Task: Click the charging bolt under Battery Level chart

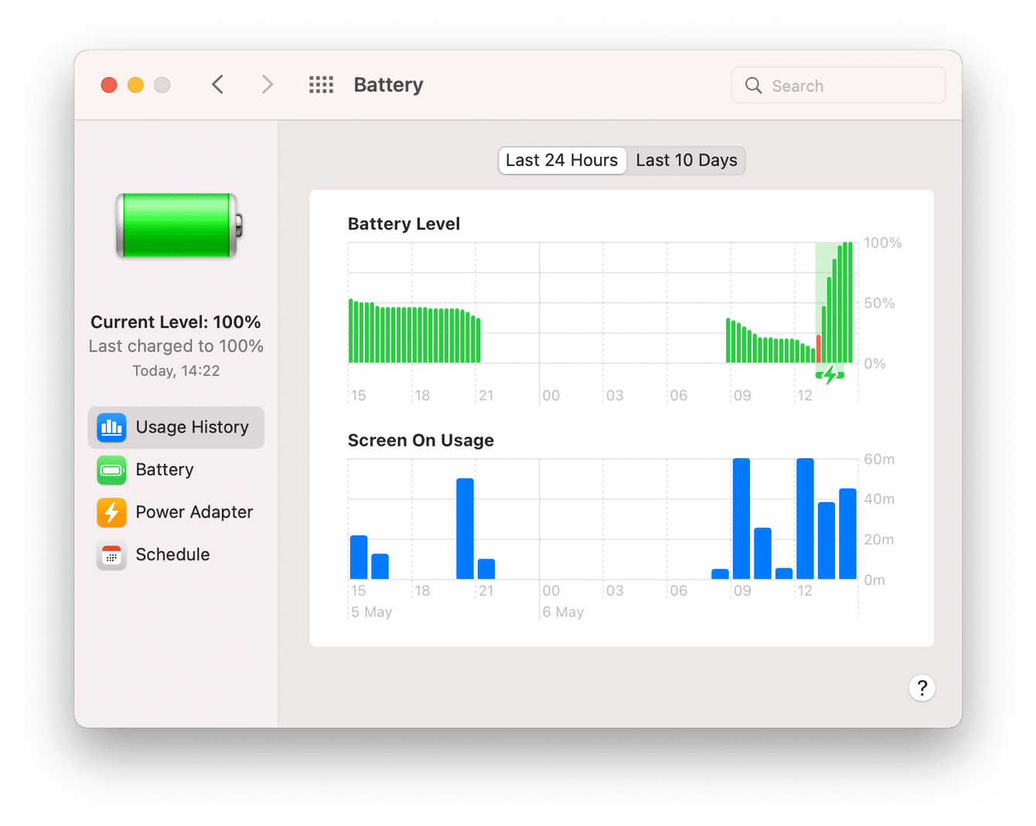Action: click(x=830, y=376)
